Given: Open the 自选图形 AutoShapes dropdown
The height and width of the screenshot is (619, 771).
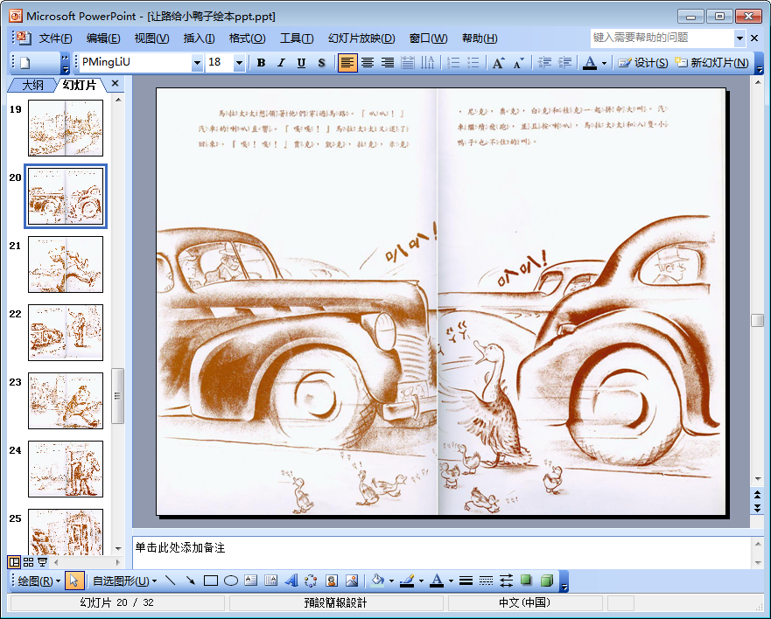Looking at the screenshot, I should click(124, 581).
